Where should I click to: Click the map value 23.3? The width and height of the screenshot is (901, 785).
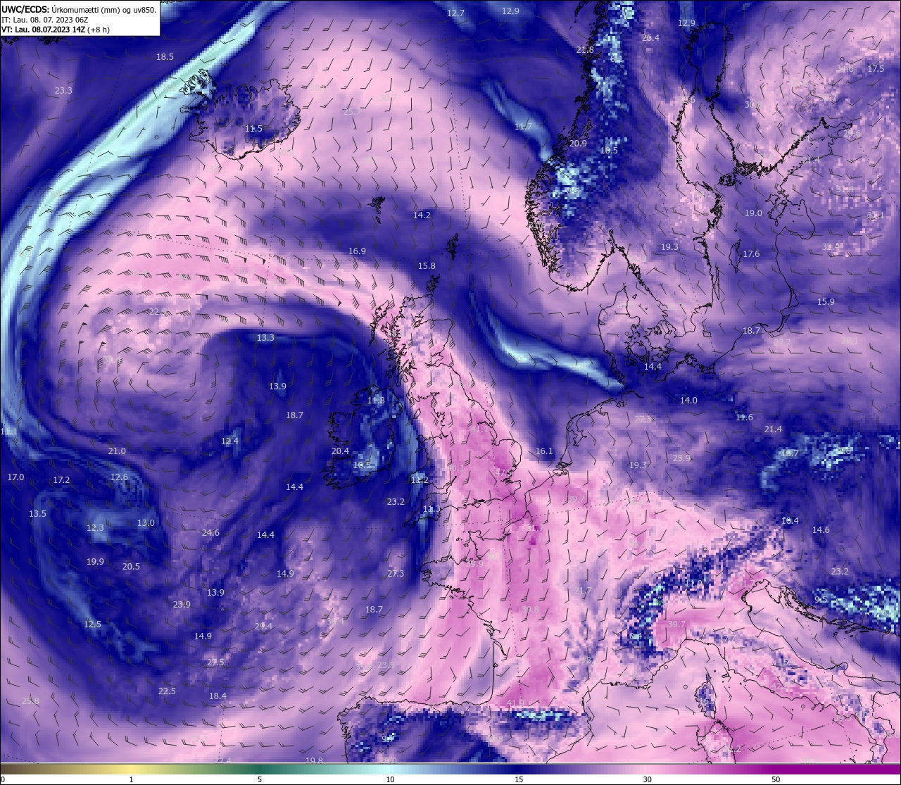63,91
